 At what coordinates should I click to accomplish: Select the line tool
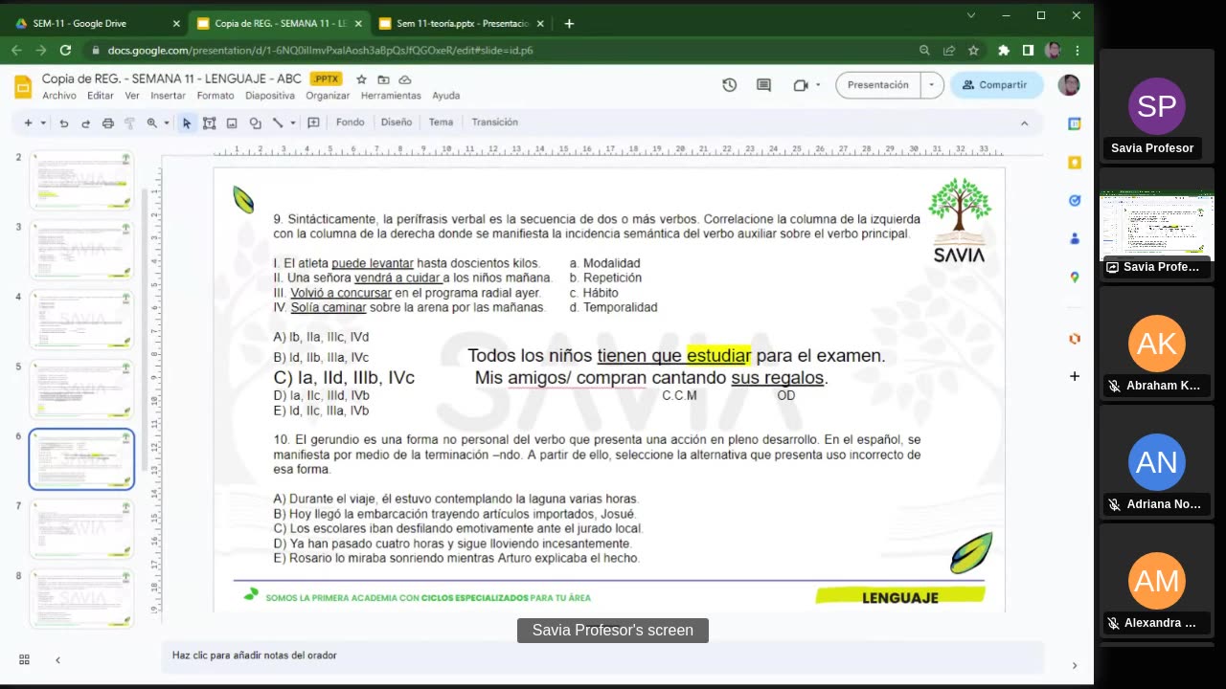pyautogui.click(x=277, y=122)
